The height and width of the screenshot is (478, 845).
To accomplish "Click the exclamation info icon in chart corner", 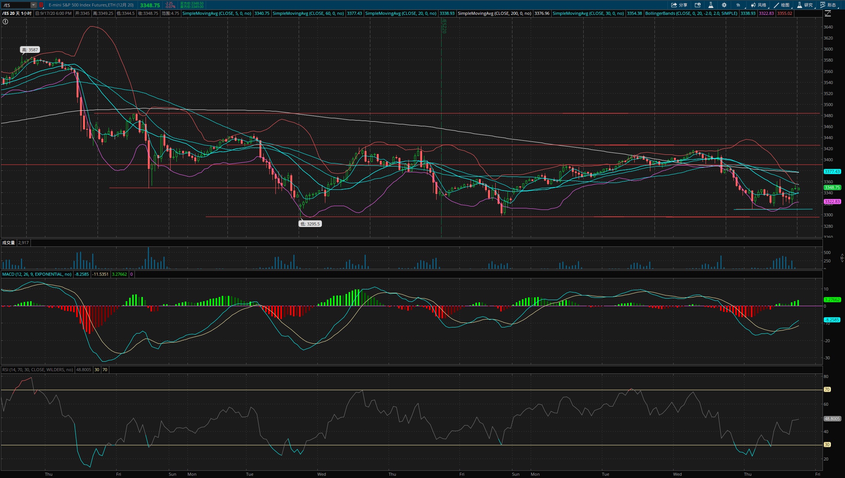I will point(5,22).
